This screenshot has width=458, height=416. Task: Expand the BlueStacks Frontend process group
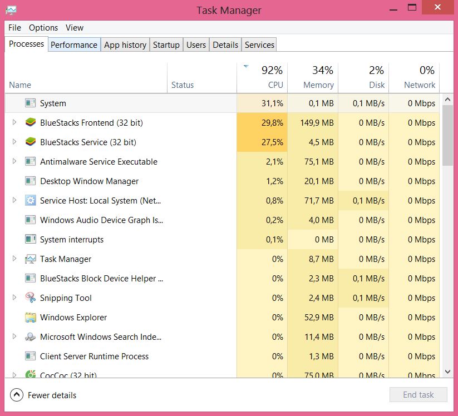tap(14, 122)
